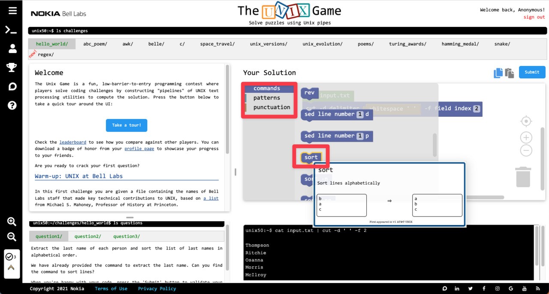Zoom in with the sidebar magnifier icon
This screenshot has width=549, height=294.
[12, 222]
